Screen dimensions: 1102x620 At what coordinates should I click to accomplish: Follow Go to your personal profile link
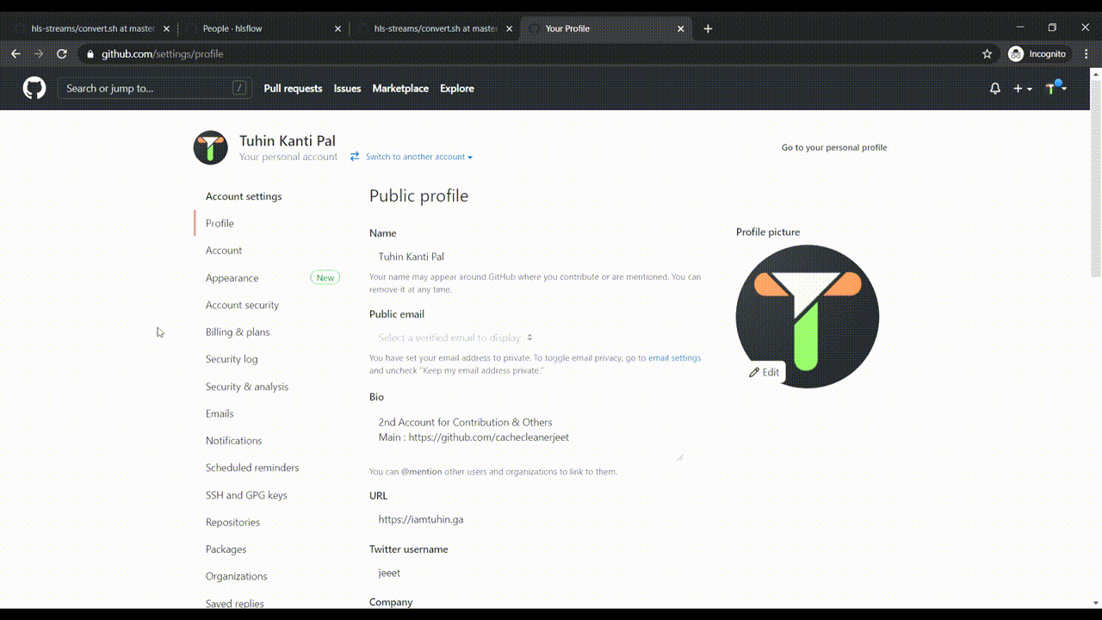point(834,147)
